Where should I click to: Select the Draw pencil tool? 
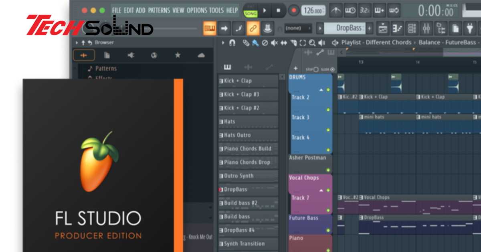pyautogui.click(x=246, y=43)
